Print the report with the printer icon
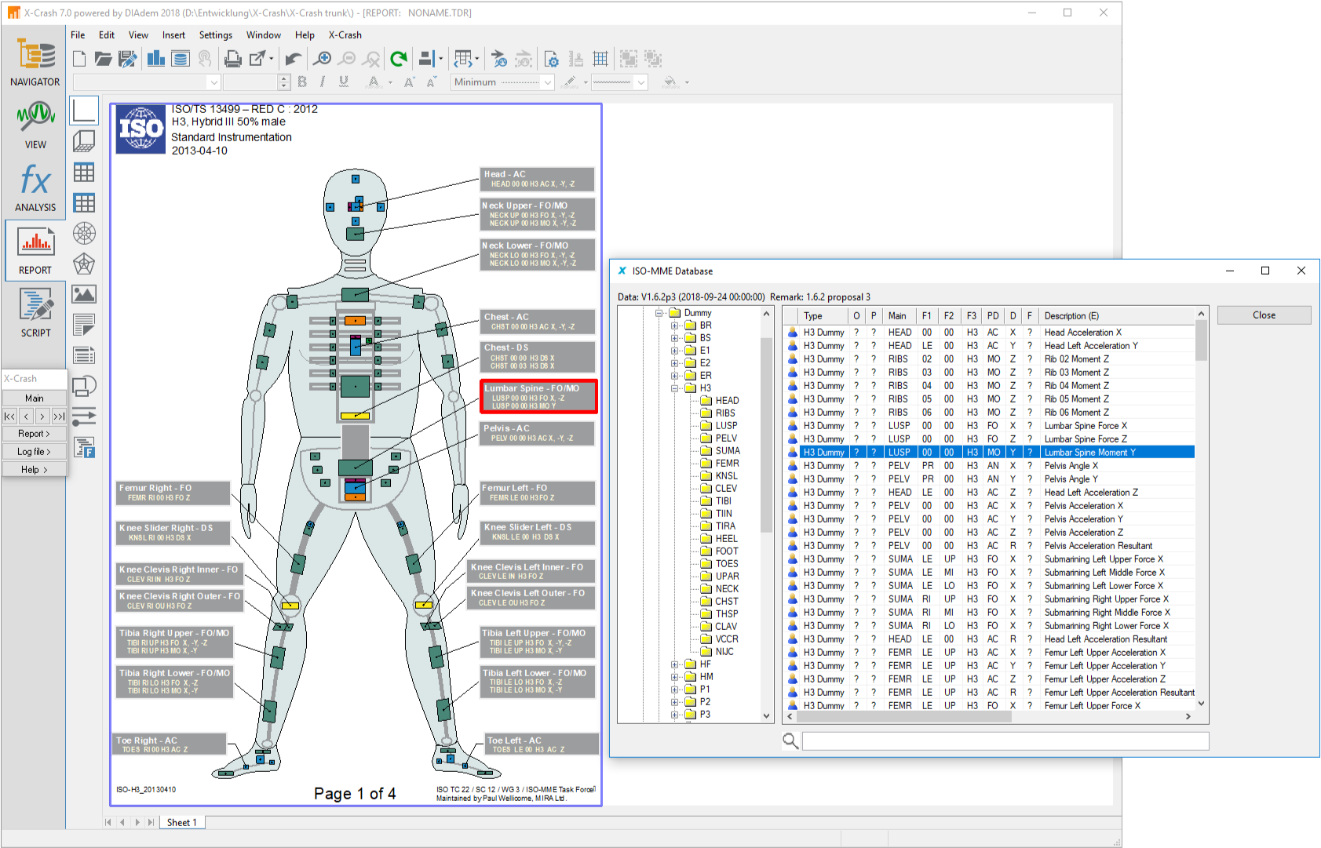This screenshot has height=848, width=1321. [x=232, y=59]
